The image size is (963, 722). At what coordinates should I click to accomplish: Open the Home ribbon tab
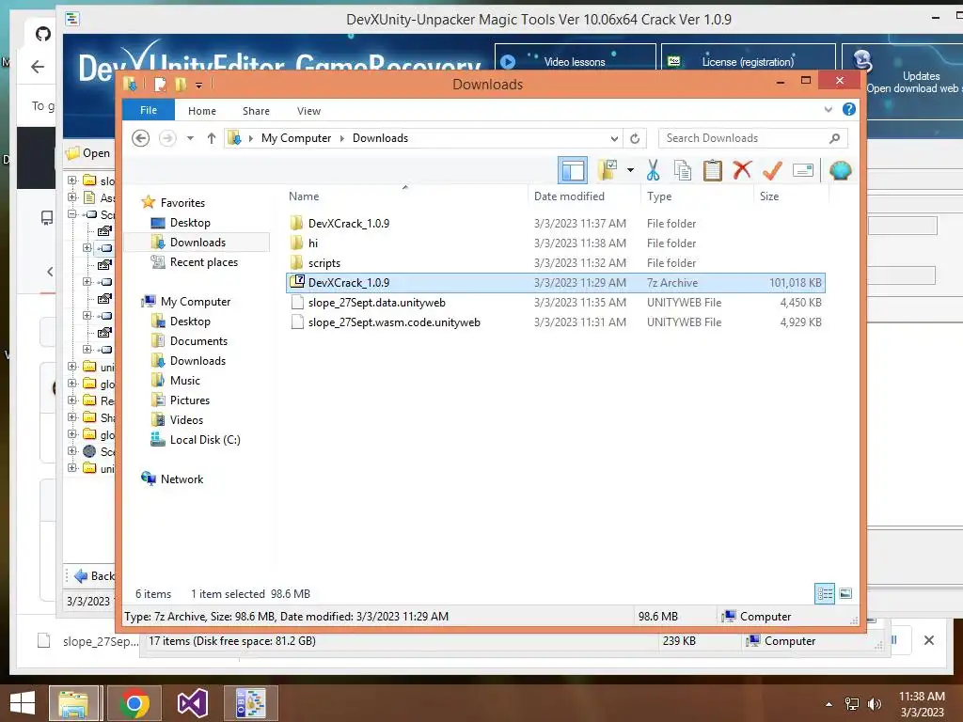202,111
